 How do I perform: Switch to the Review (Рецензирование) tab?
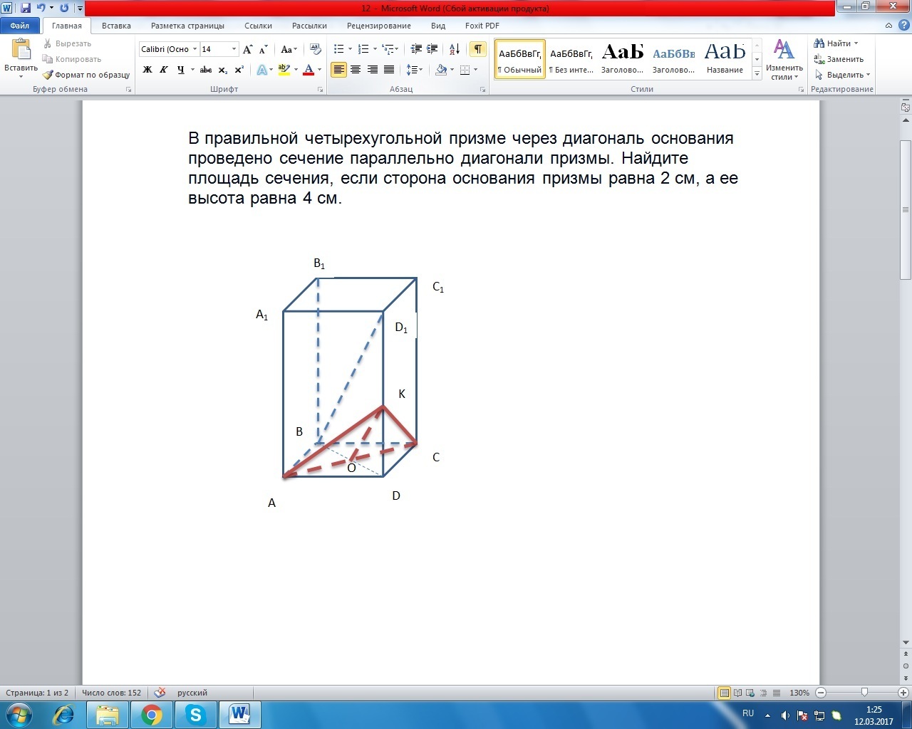click(x=379, y=26)
